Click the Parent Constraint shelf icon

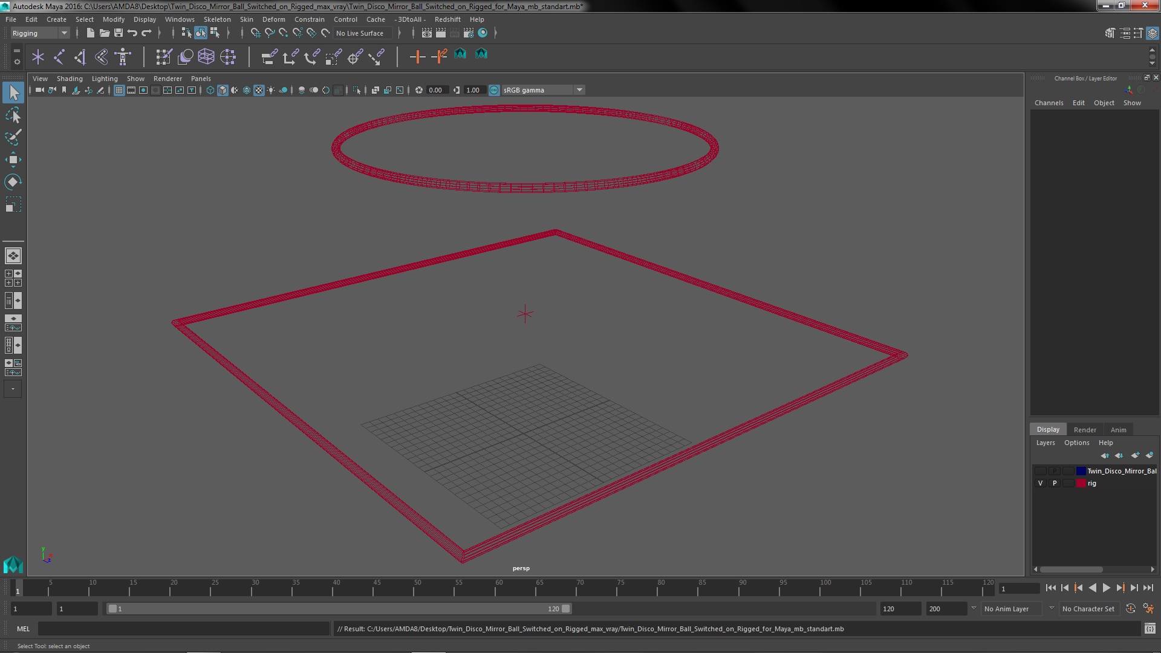[269, 57]
